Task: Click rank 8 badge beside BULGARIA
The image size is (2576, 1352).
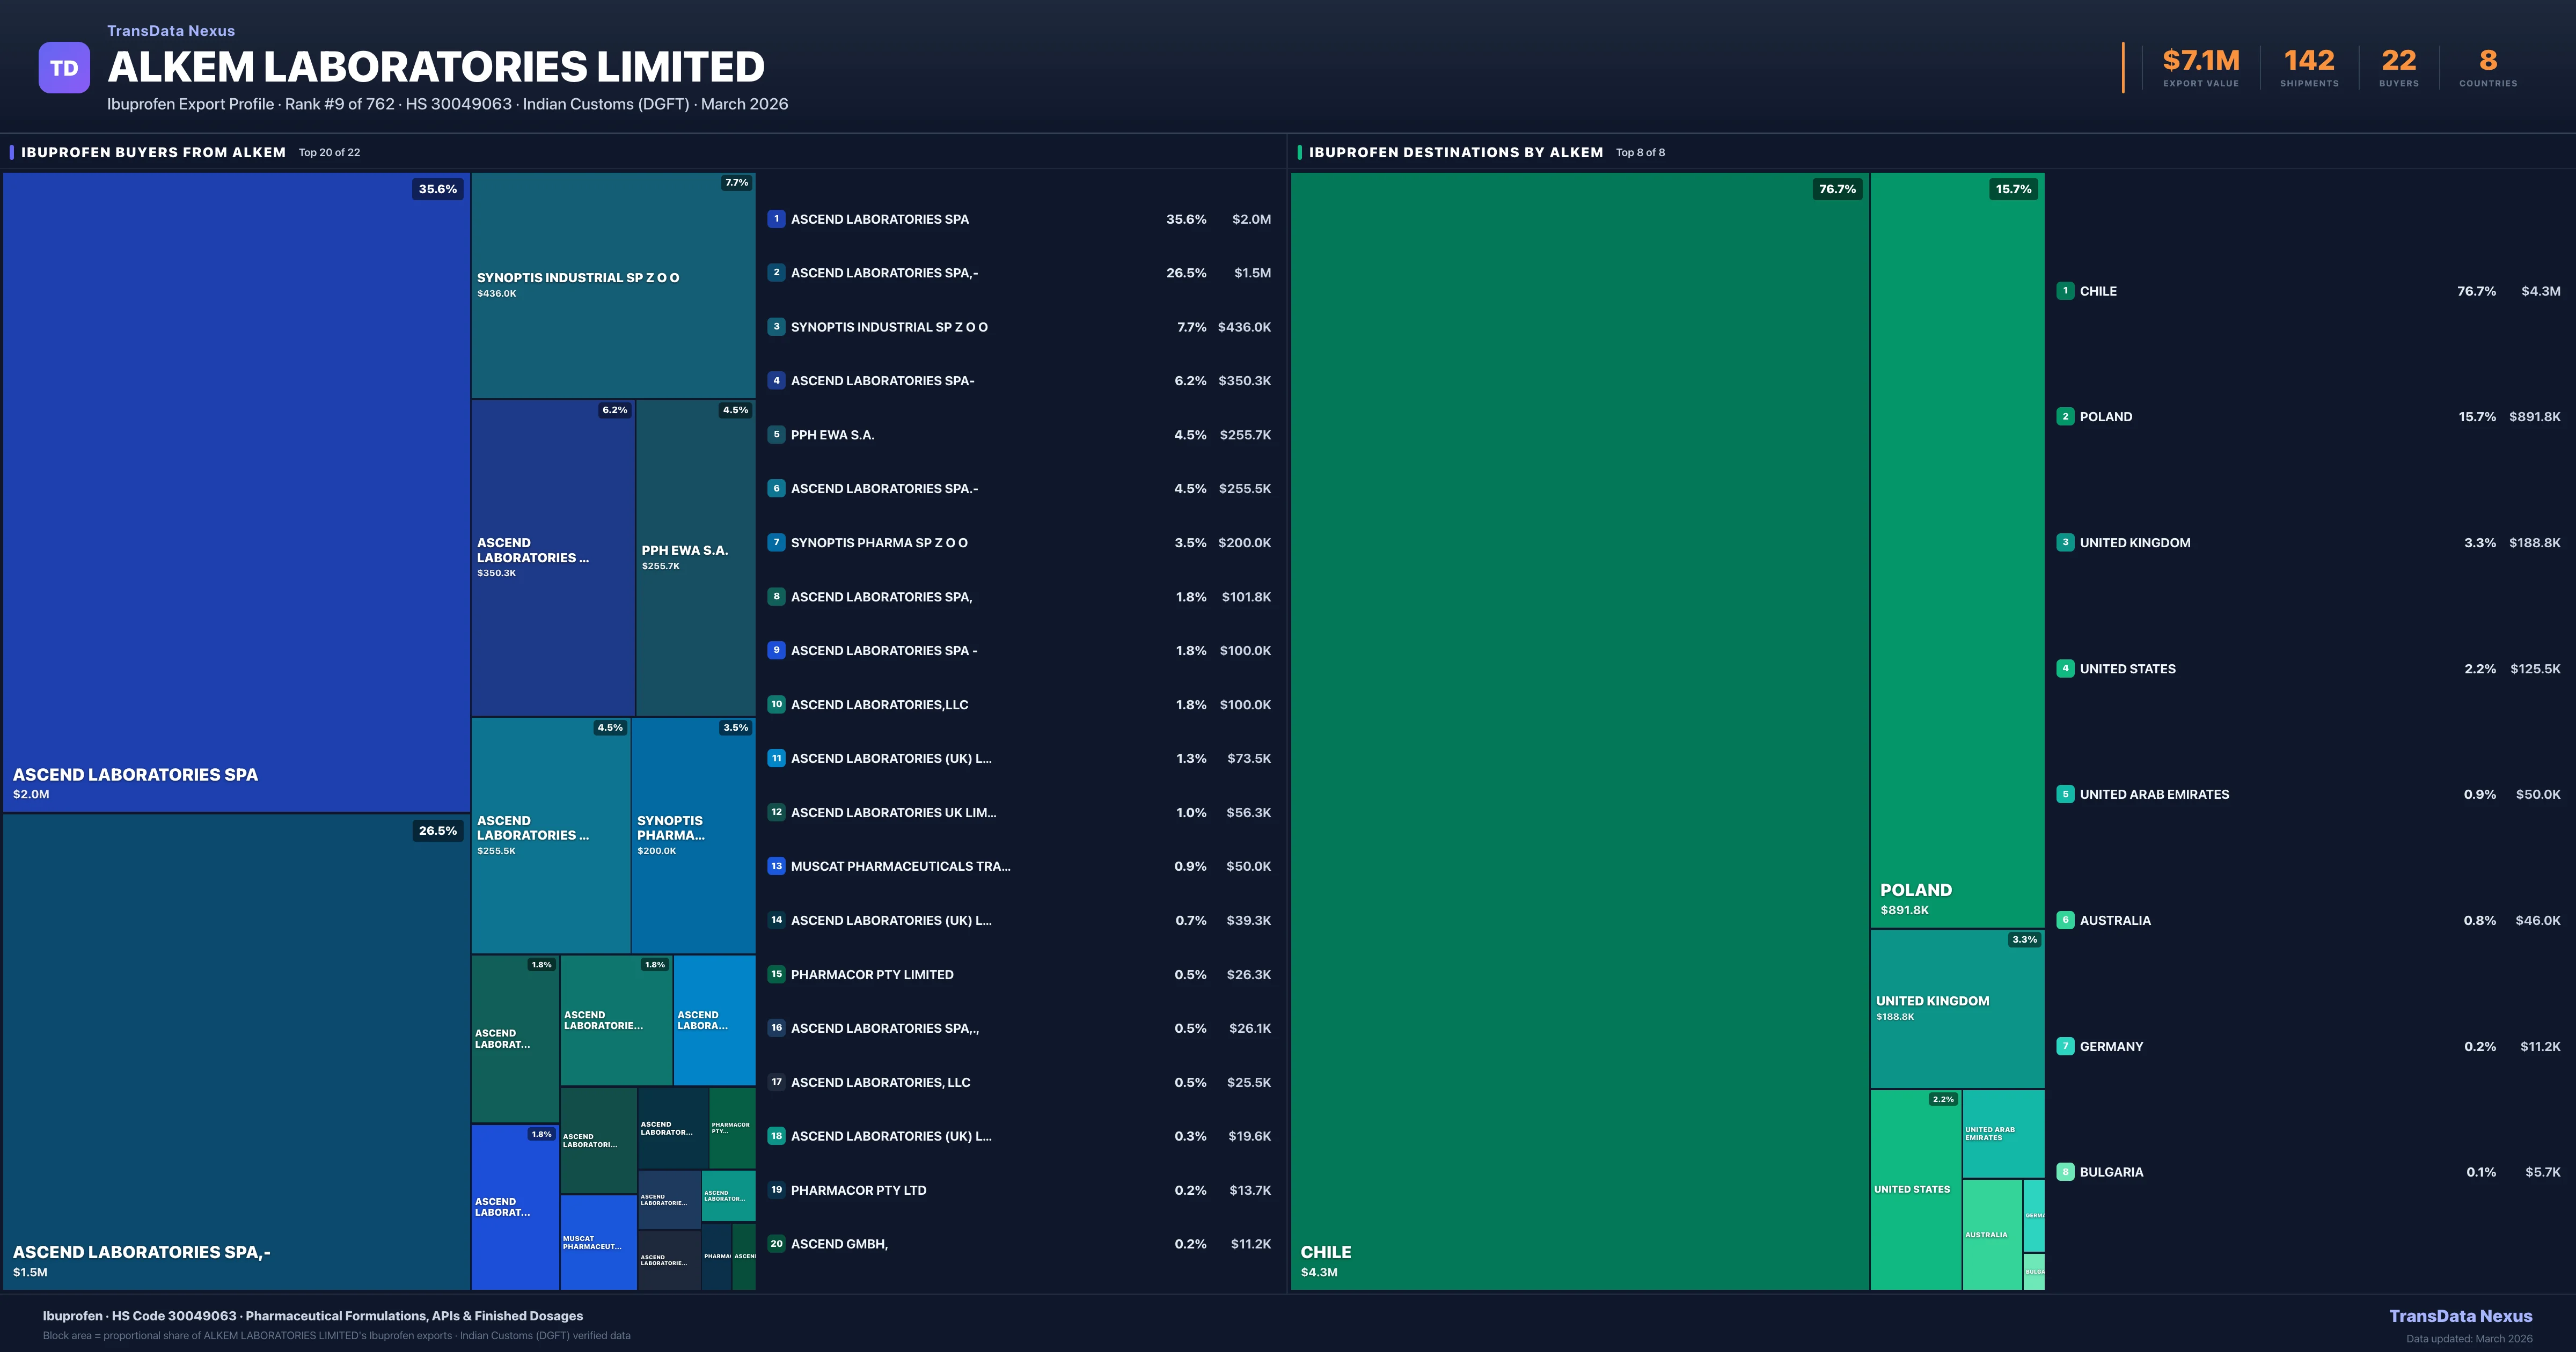Action: pos(2065,1172)
